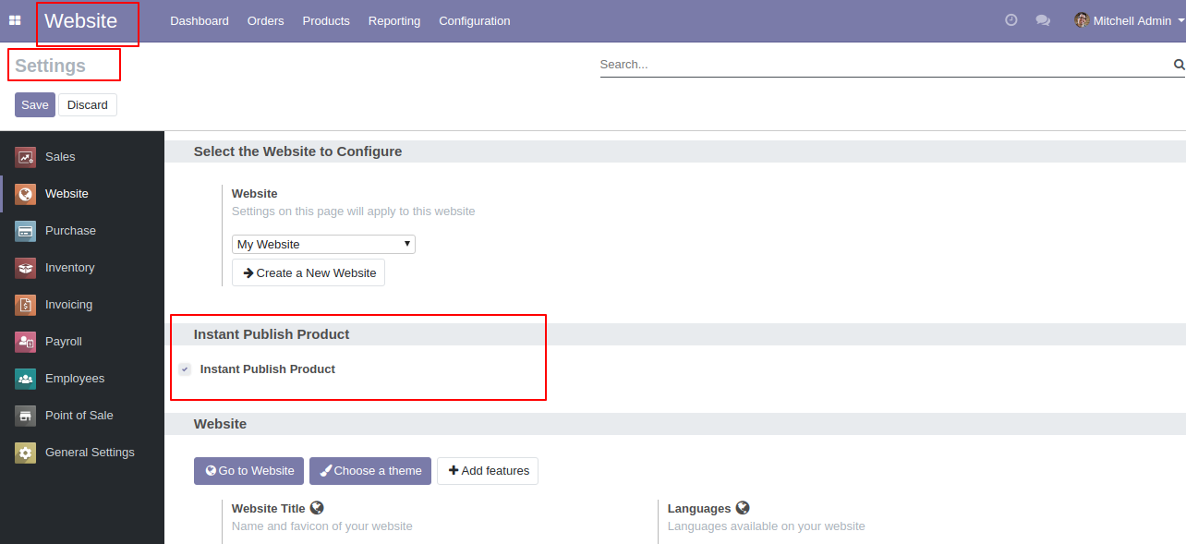
Task: Open the apps grid menu icon
Action: 15,20
